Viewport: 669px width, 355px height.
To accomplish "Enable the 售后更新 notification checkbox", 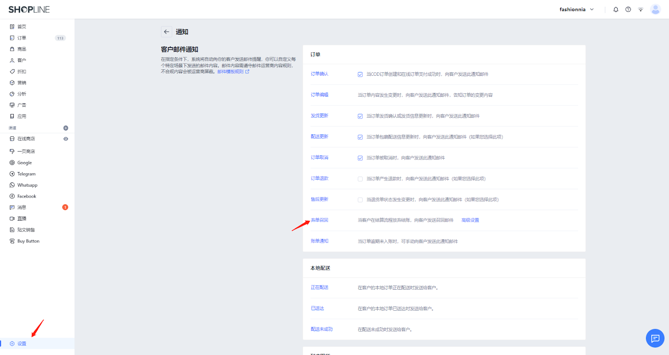I will coord(360,200).
